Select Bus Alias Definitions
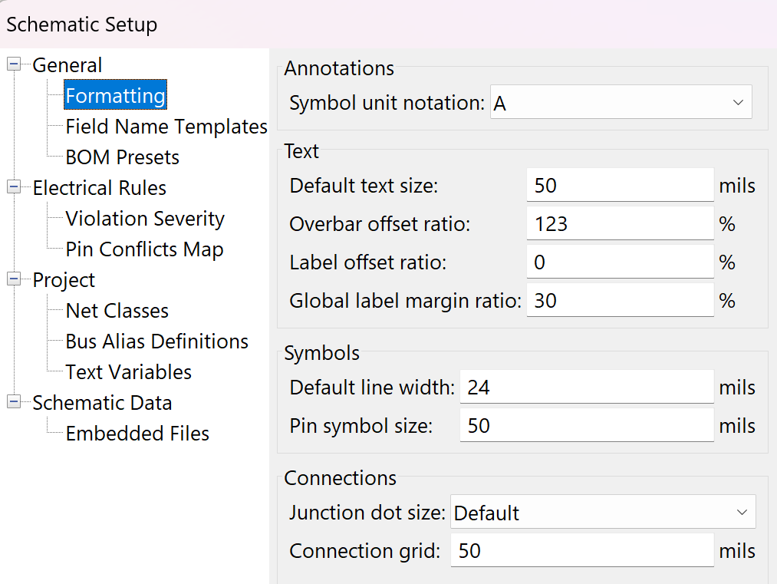777x584 pixels. click(156, 341)
